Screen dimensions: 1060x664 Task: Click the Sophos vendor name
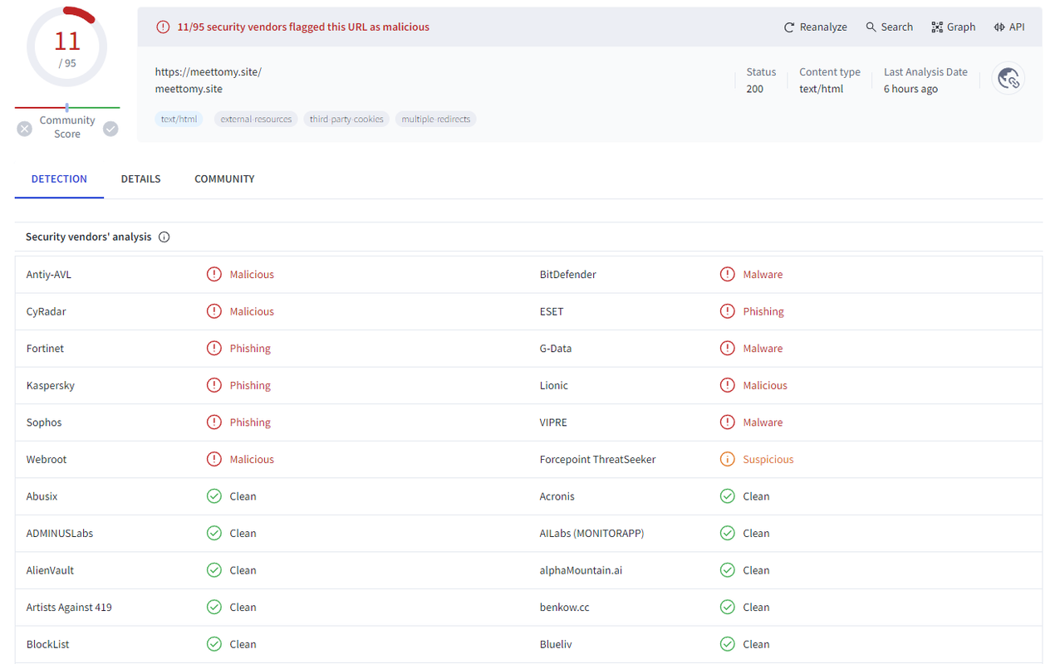pos(44,422)
